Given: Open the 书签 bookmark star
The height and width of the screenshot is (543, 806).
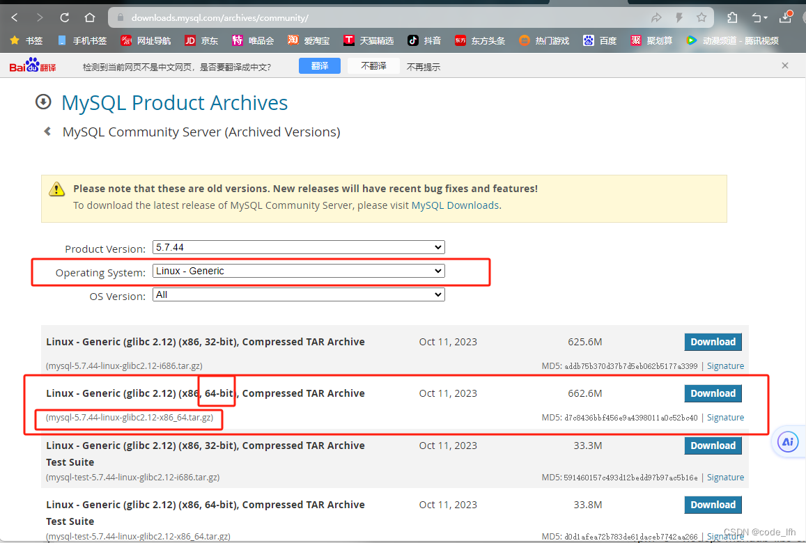Looking at the screenshot, I should pos(26,40).
